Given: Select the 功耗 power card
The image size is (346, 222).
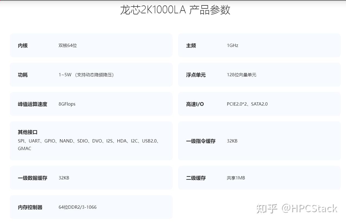Looking at the screenshot, I should tap(91, 75).
